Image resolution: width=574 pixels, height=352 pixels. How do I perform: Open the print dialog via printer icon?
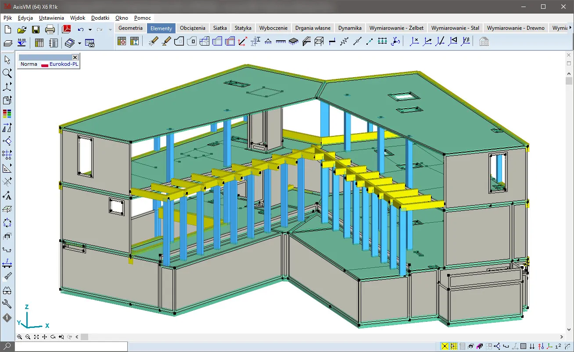click(x=50, y=29)
